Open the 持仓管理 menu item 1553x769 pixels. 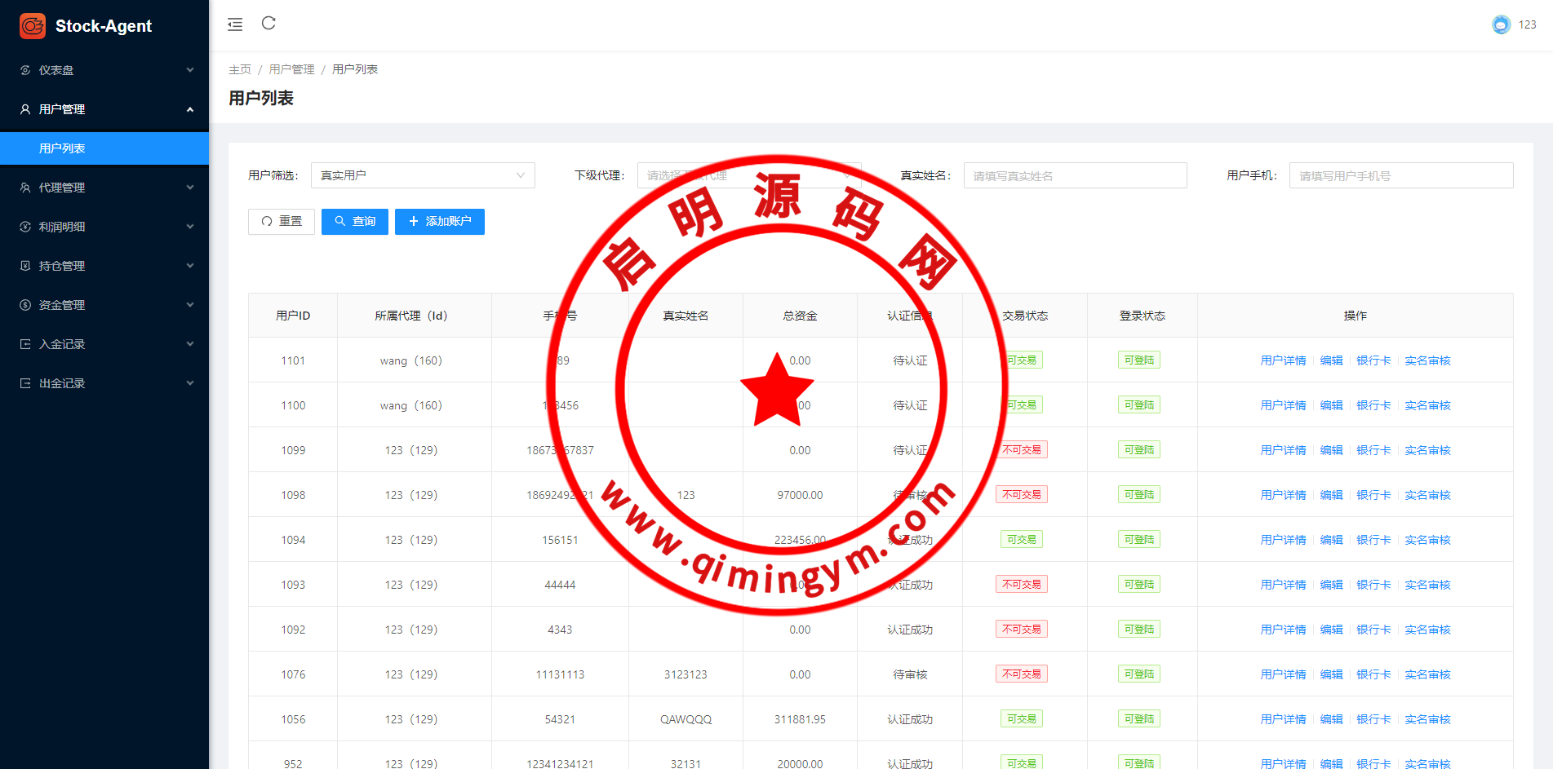pos(62,266)
